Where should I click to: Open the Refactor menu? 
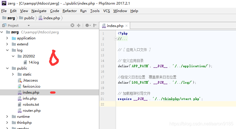click(70, 11)
